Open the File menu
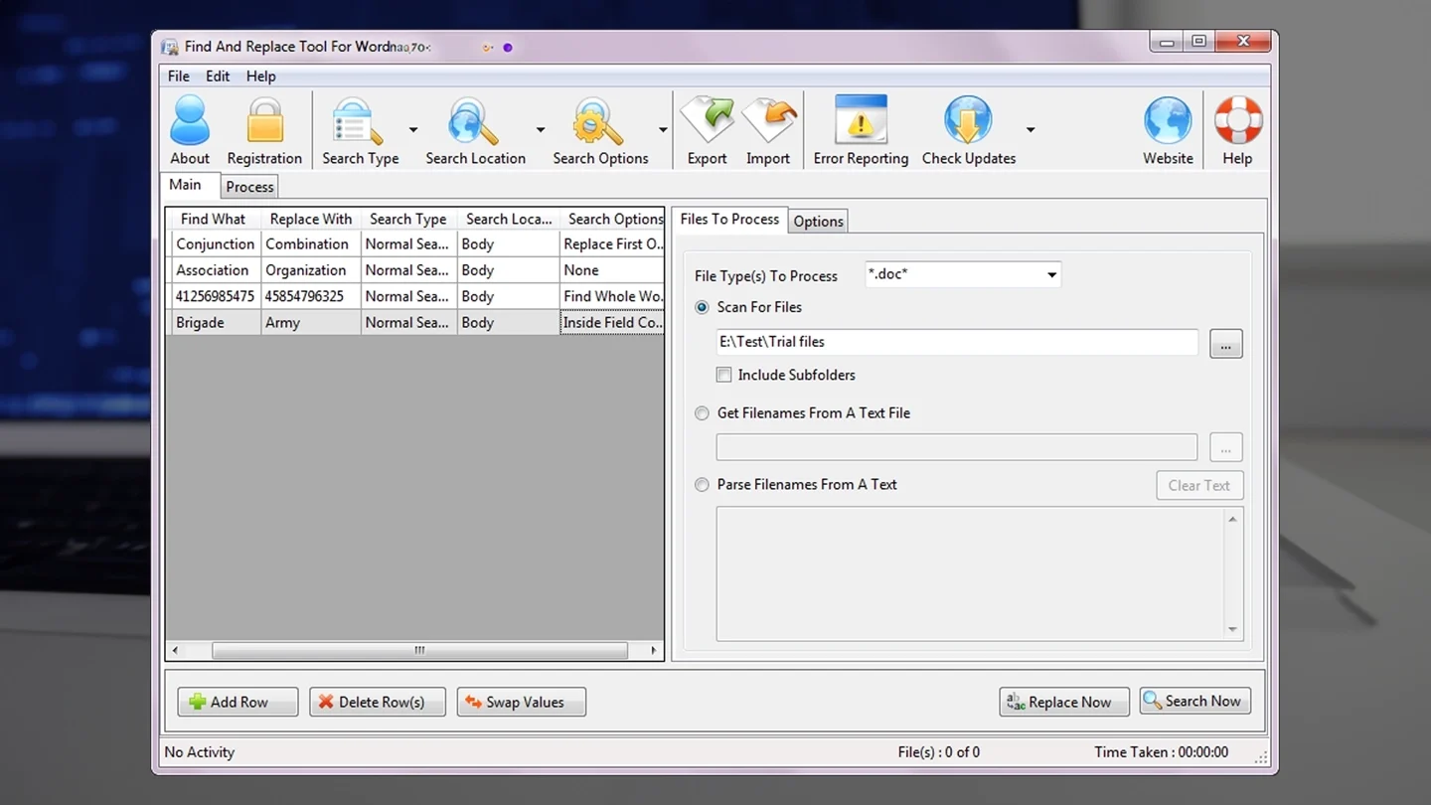This screenshot has width=1431, height=805. (x=179, y=76)
